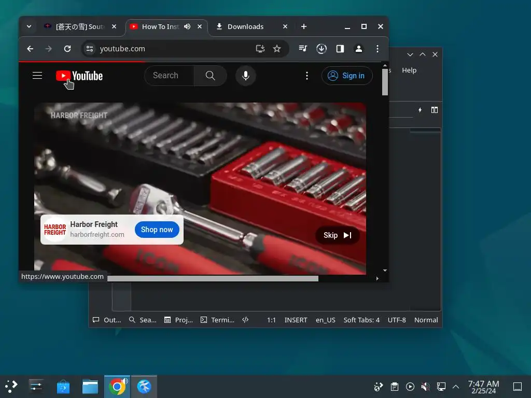Screen dimensions: 531x398
Task: Change en_US dictionary language
Action: click(326, 320)
